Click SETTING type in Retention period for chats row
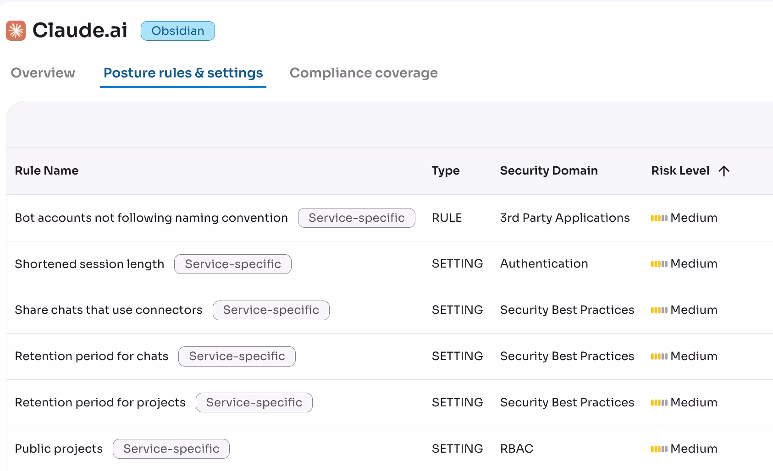 [x=458, y=356]
